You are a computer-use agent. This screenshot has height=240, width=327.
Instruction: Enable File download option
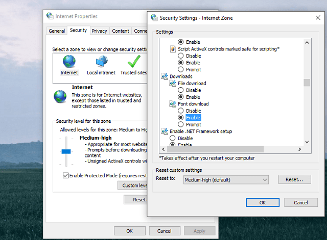180,97
